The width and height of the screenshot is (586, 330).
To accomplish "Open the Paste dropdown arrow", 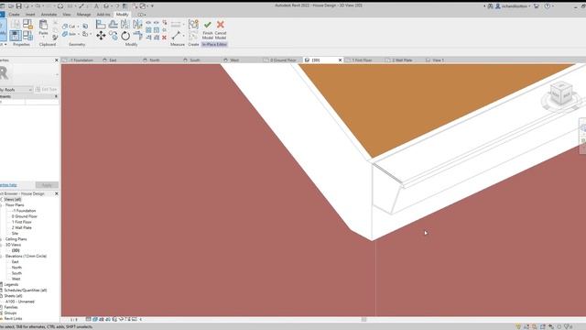I will coord(43,37).
